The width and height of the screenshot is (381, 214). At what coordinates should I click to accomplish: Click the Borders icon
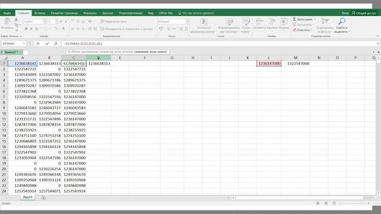click(46, 29)
